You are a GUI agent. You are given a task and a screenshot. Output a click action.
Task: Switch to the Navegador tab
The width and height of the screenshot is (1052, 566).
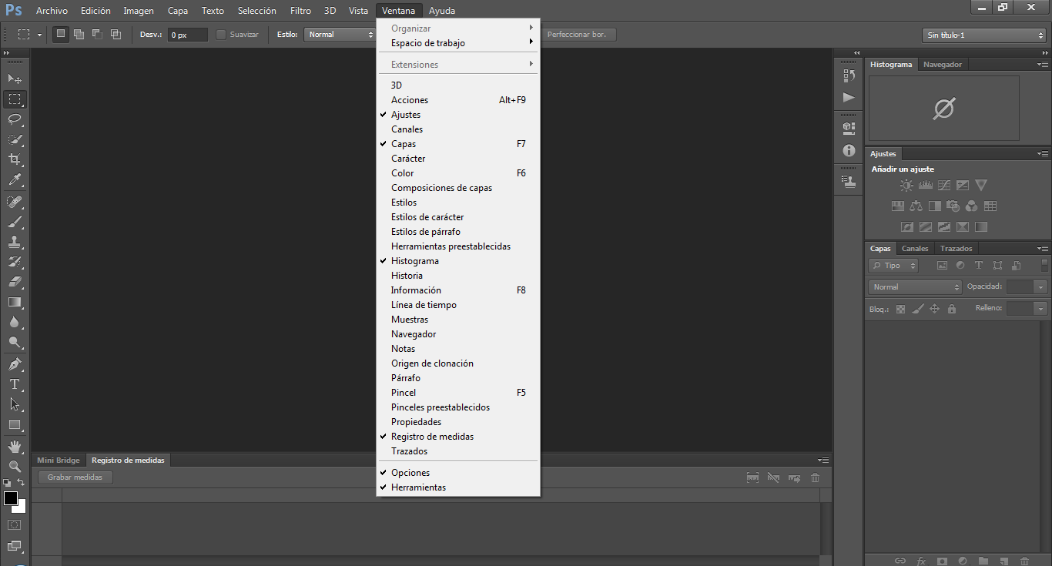click(942, 65)
